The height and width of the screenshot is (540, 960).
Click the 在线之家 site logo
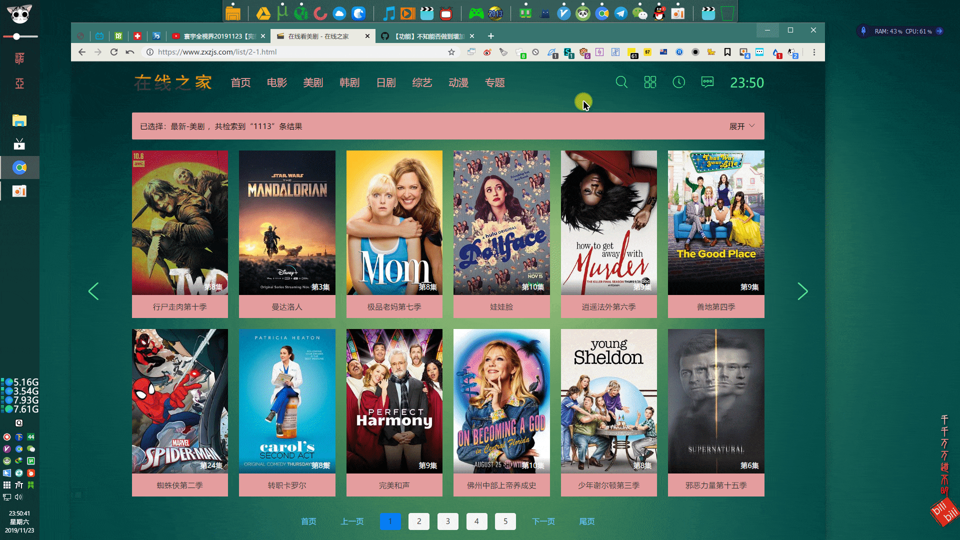[173, 82]
